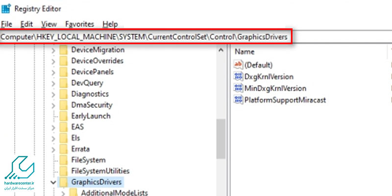The width and height of the screenshot is (392, 196).
Task: Select the FileSystemUtilities key label
Action: click(100, 171)
